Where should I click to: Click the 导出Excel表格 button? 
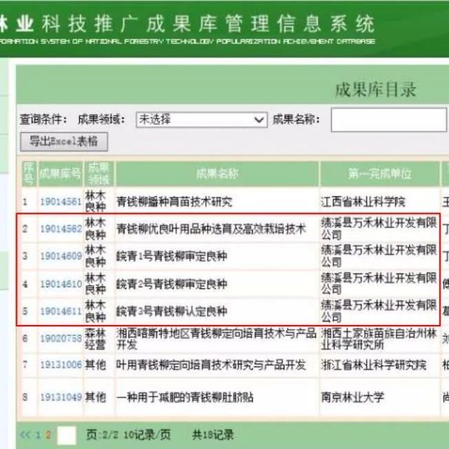click(x=64, y=141)
